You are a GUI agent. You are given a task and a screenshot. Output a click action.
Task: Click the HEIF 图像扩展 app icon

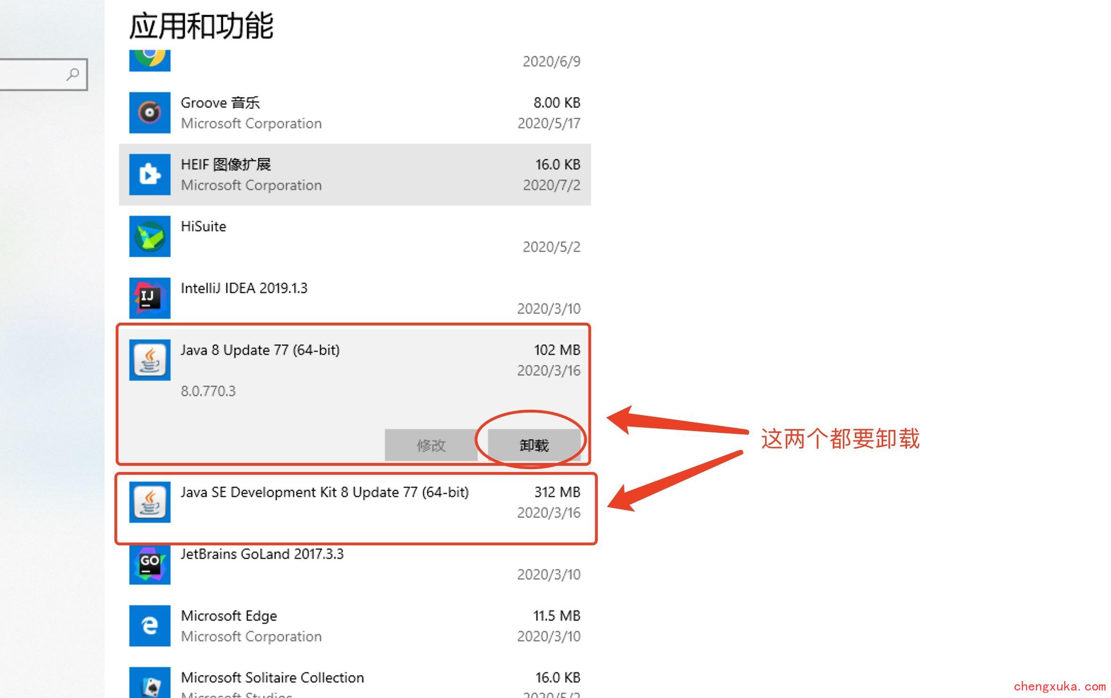(x=150, y=174)
